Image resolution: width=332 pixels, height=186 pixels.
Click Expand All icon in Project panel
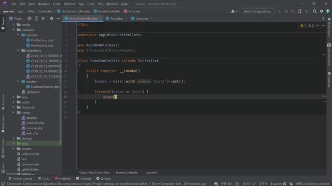point(36,19)
